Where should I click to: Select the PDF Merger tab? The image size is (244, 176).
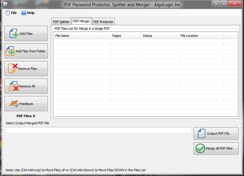(81, 21)
